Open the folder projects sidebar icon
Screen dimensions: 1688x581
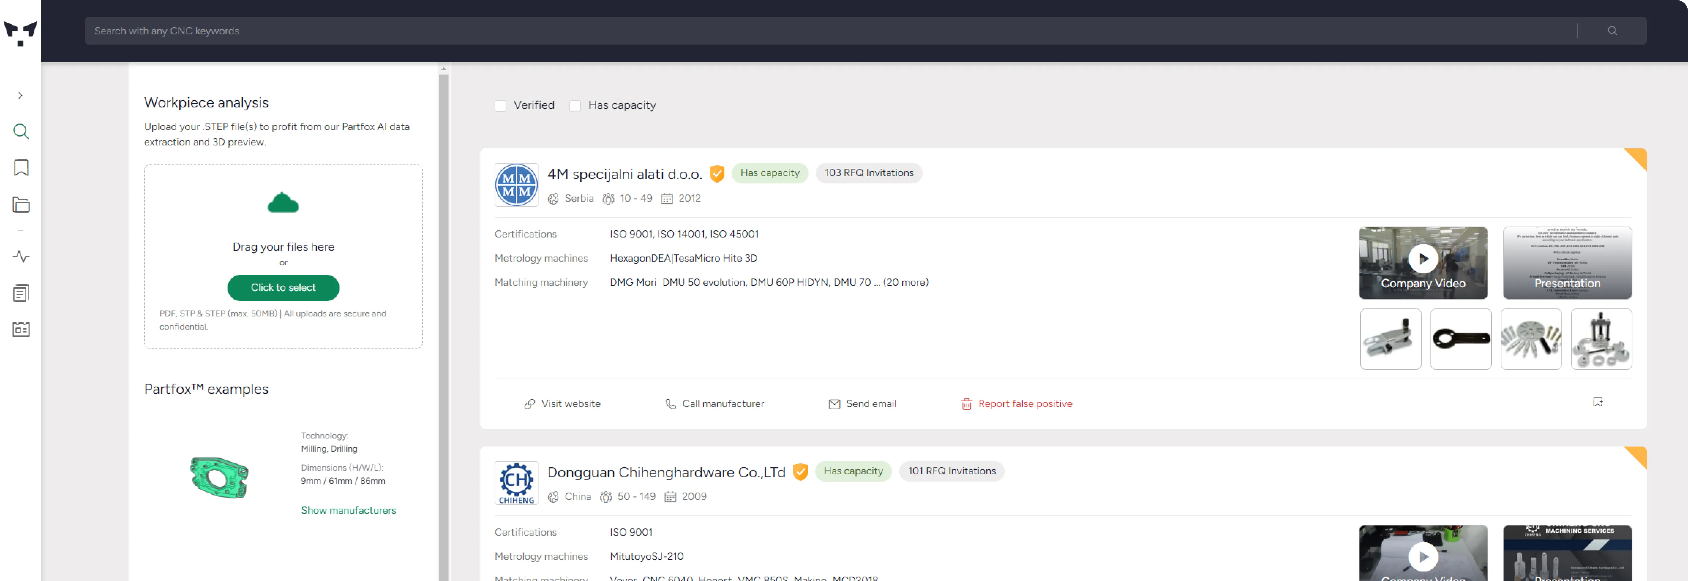(x=21, y=205)
